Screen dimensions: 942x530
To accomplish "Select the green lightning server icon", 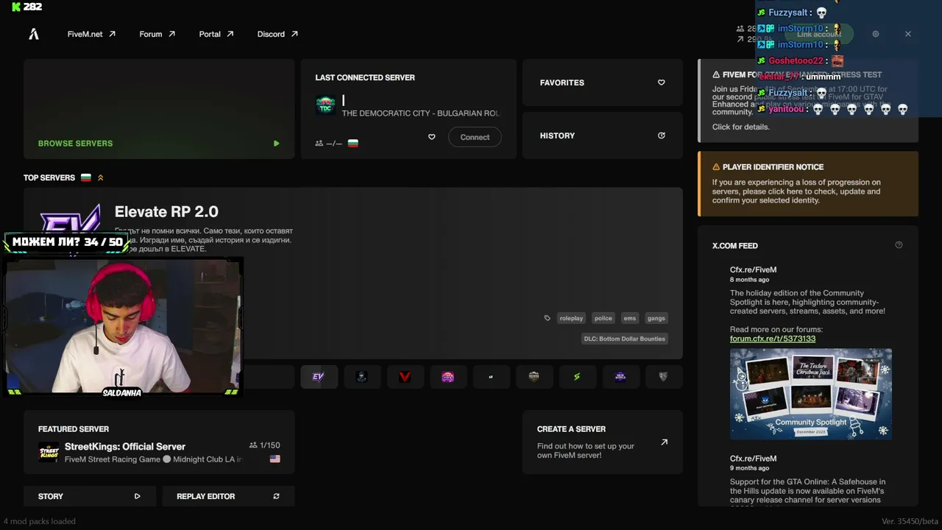I will pos(577,377).
